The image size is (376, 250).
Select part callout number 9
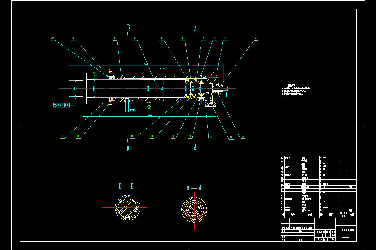pos(73,38)
